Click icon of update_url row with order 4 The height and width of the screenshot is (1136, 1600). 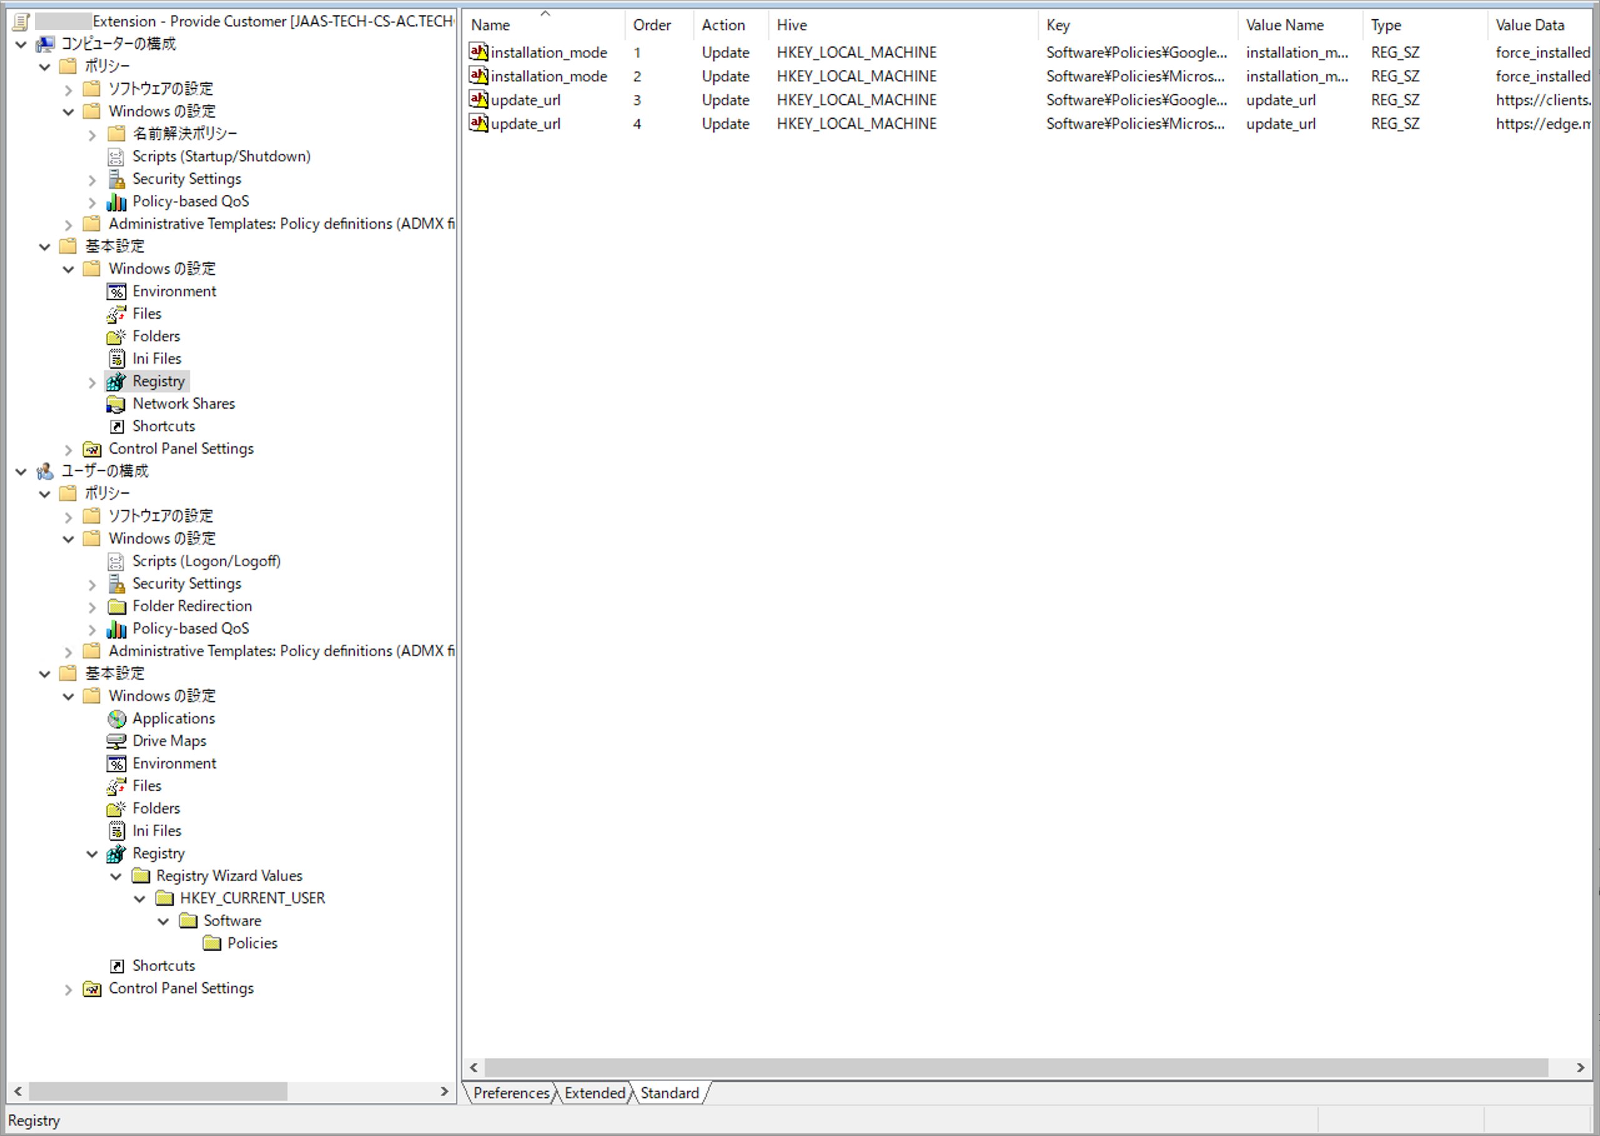click(478, 123)
